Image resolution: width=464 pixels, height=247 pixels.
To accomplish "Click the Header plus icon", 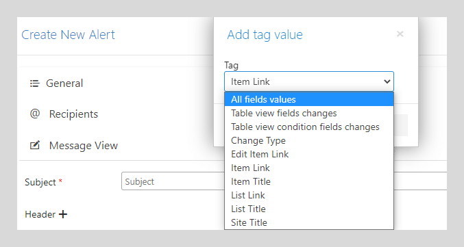I will (x=63, y=214).
